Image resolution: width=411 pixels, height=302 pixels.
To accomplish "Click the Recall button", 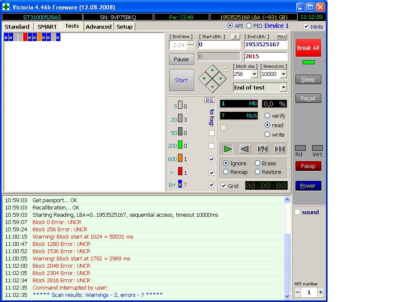I will [308, 98].
